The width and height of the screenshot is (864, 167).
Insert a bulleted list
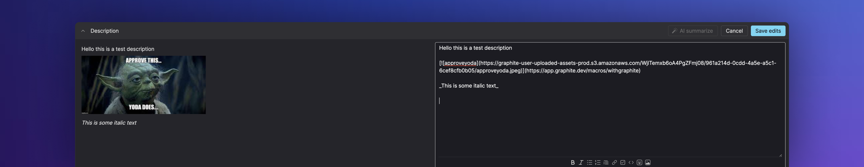tap(589, 162)
